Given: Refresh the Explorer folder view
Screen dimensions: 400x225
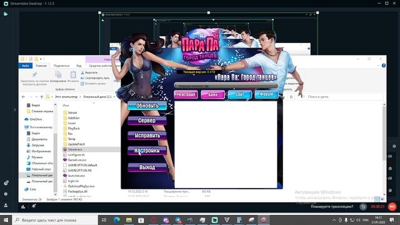Looking at the screenshot, I should (x=291, y=97).
